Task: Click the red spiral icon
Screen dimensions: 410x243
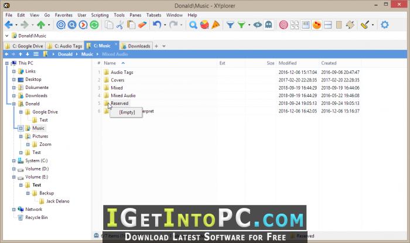Action: tap(283, 25)
